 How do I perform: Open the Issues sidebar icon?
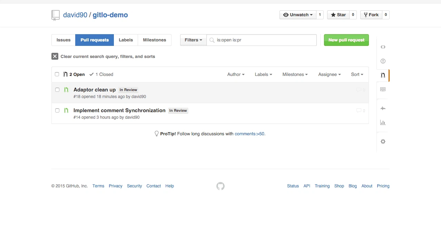pos(383,61)
